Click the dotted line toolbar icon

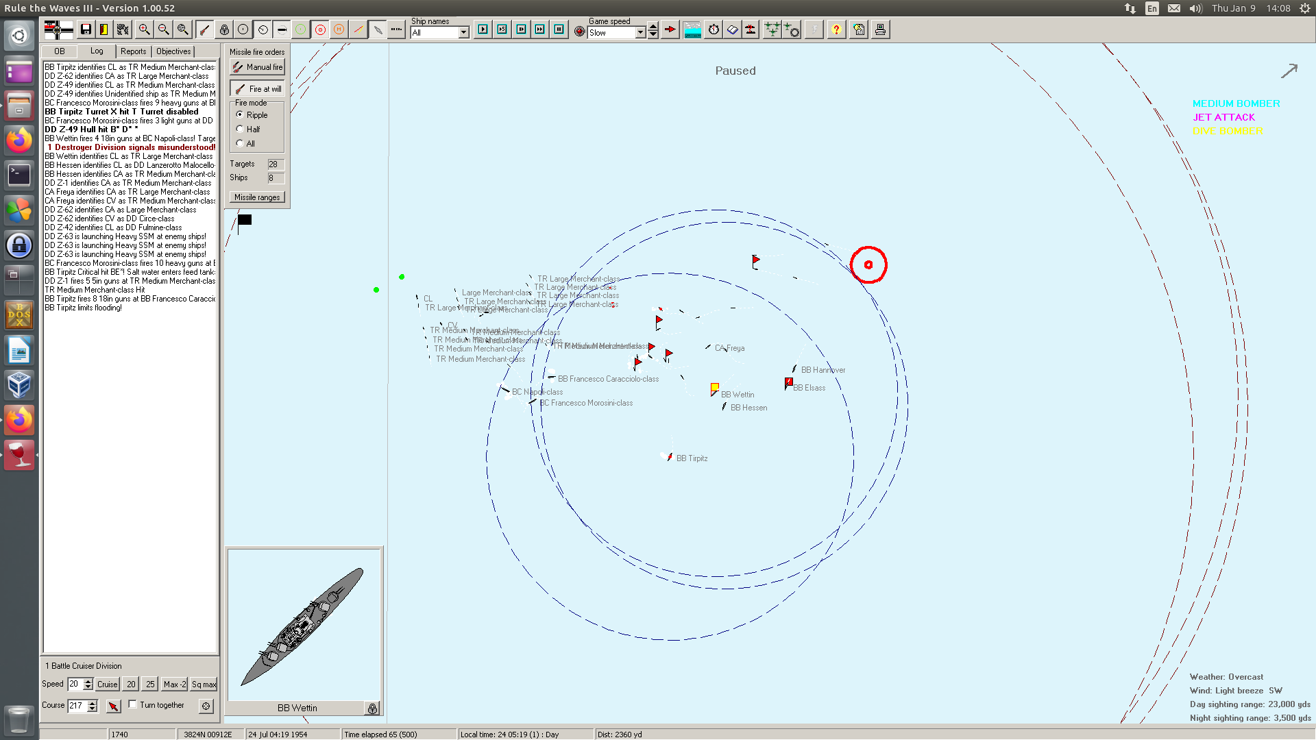point(396,29)
